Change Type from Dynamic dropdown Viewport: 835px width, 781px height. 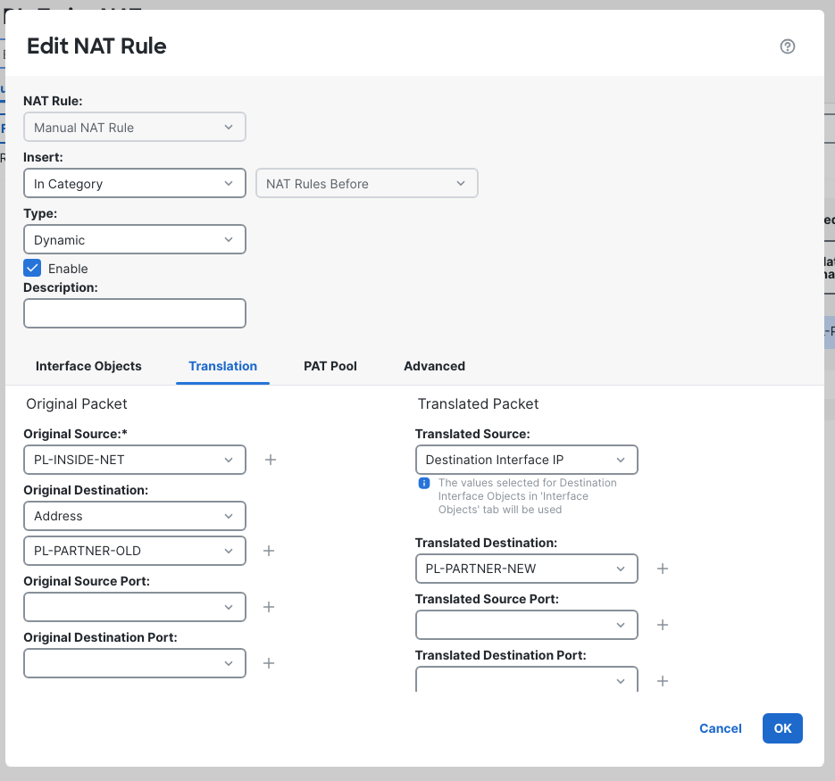(x=135, y=239)
